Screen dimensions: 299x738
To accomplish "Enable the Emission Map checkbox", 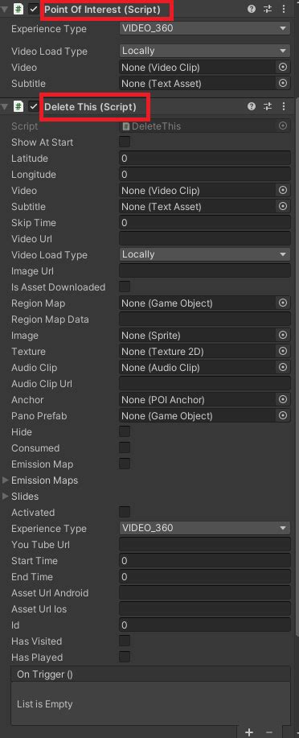I will [x=125, y=464].
